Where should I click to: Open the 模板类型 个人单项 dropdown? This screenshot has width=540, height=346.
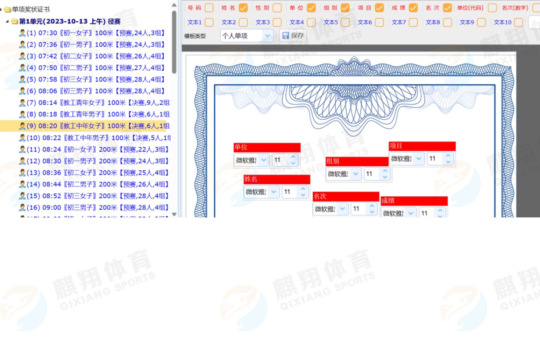click(268, 36)
